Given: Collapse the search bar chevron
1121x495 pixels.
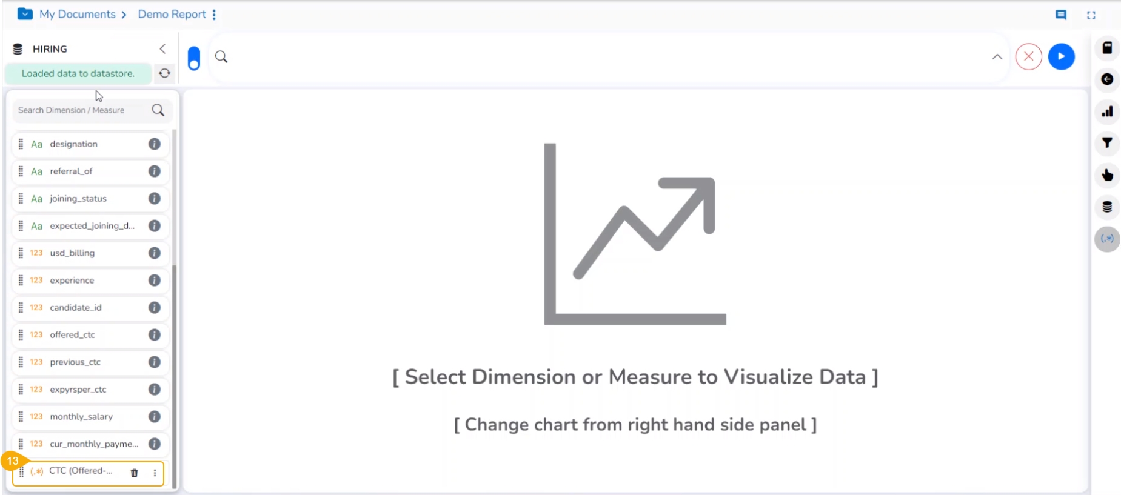Looking at the screenshot, I should coord(997,57).
